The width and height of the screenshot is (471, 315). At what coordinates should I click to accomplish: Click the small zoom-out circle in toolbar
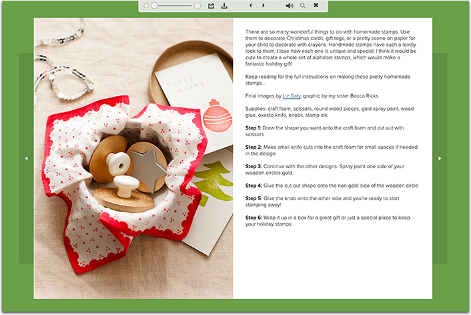tap(146, 6)
